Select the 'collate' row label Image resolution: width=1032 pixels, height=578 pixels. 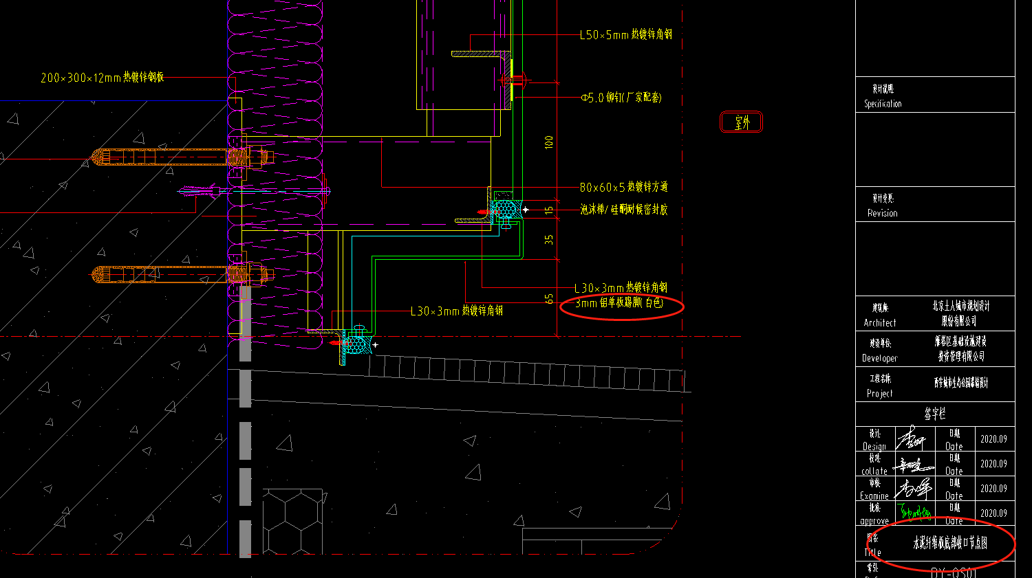coord(874,471)
